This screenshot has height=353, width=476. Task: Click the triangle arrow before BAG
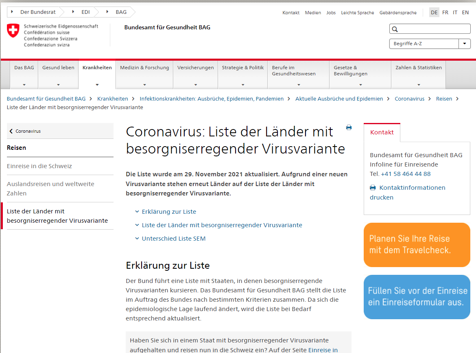click(x=107, y=12)
